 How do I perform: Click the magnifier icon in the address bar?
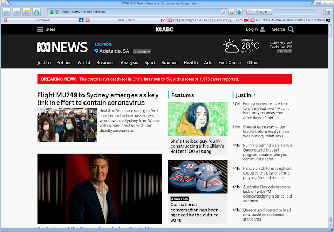click(223, 12)
